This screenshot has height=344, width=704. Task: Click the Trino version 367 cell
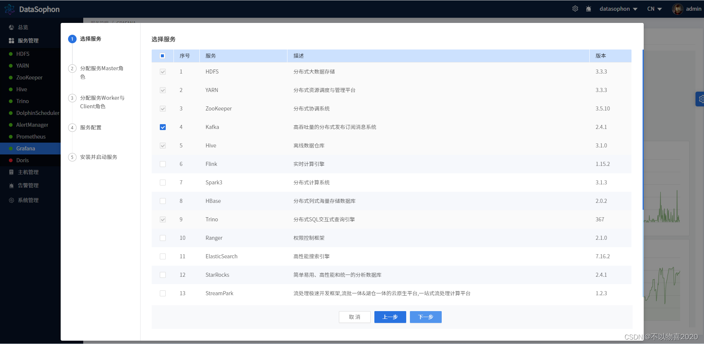[600, 219]
